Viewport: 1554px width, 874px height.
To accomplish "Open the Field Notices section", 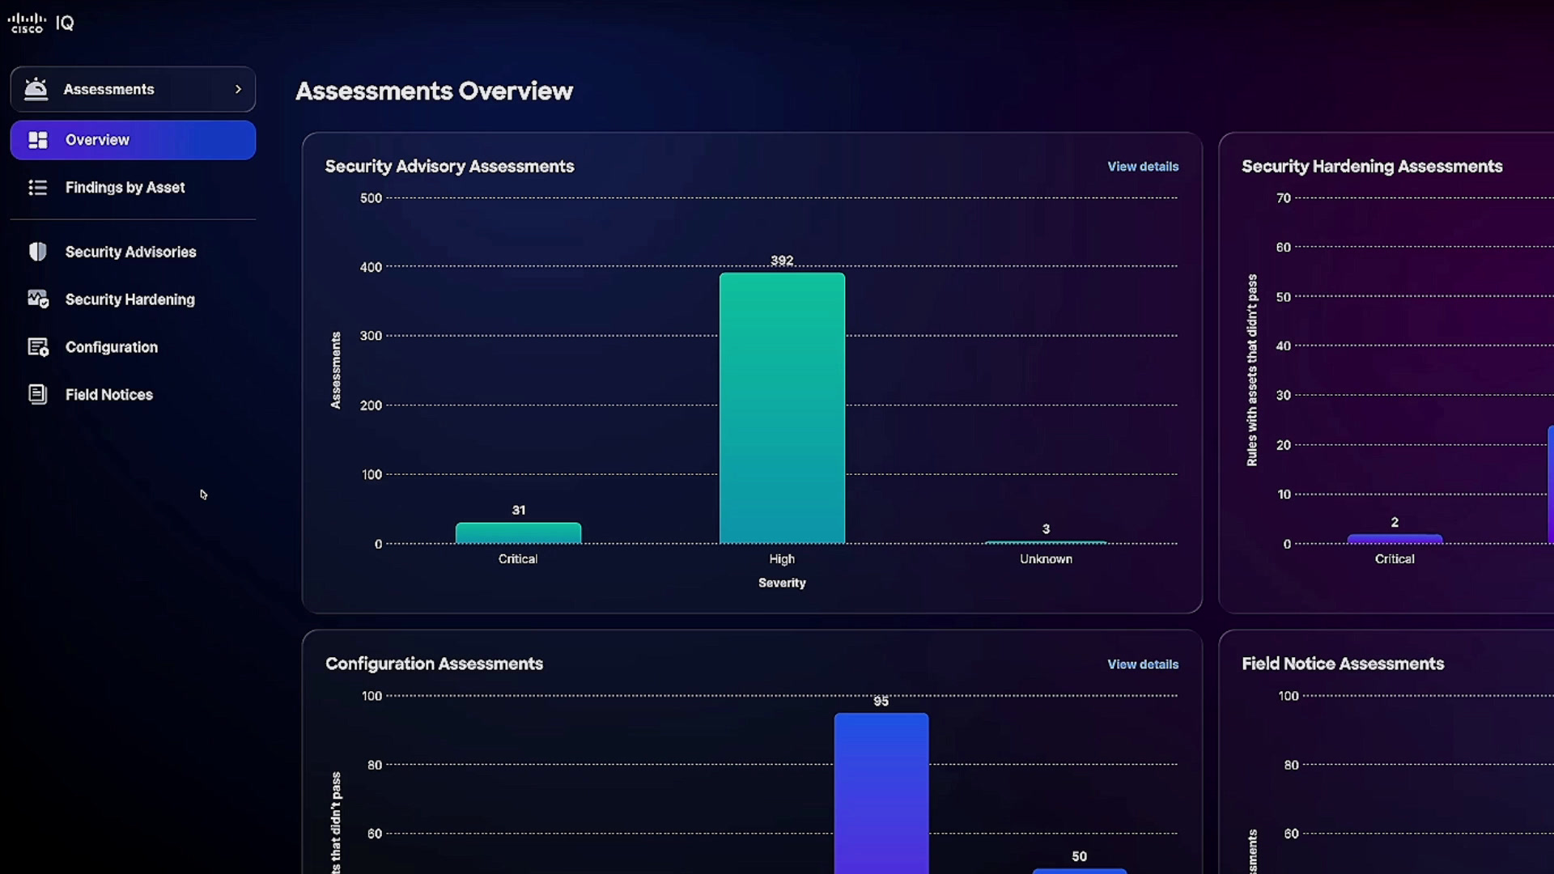I will pyautogui.click(x=133, y=395).
